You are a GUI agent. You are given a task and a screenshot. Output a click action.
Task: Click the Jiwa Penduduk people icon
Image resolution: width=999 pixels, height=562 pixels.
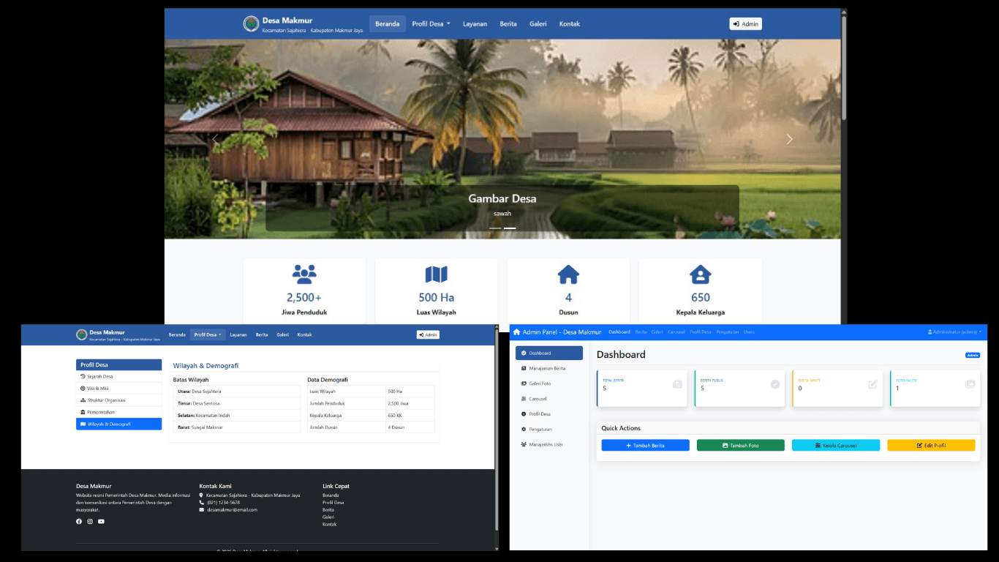click(x=304, y=274)
